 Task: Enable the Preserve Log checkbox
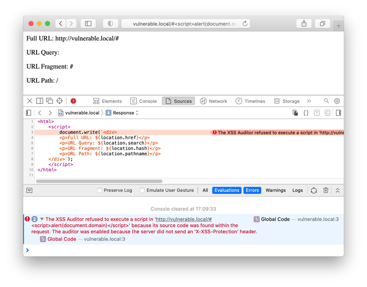[x=100, y=191]
